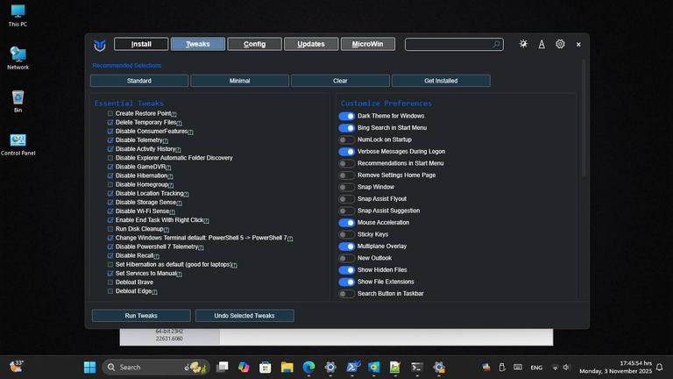The image size is (673, 379).
Task: Apply the Minimal recommended selection
Action: pyautogui.click(x=239, y=81)
